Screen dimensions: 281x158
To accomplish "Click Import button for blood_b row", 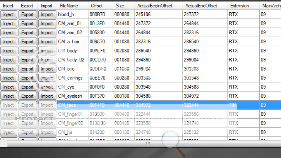I will [47, 14].
